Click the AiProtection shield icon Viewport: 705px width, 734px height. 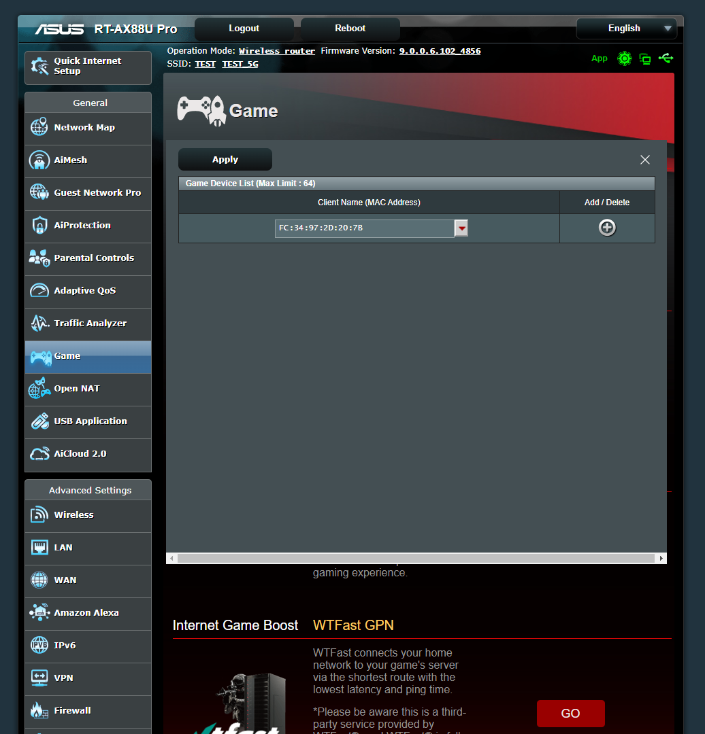(40, 225)
